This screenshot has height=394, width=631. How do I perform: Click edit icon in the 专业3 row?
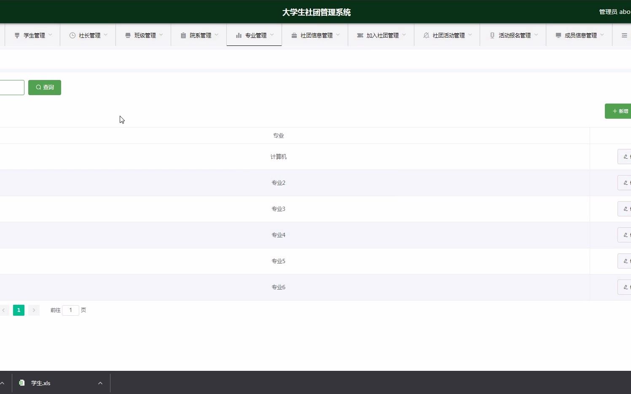(x=626, y=209)
